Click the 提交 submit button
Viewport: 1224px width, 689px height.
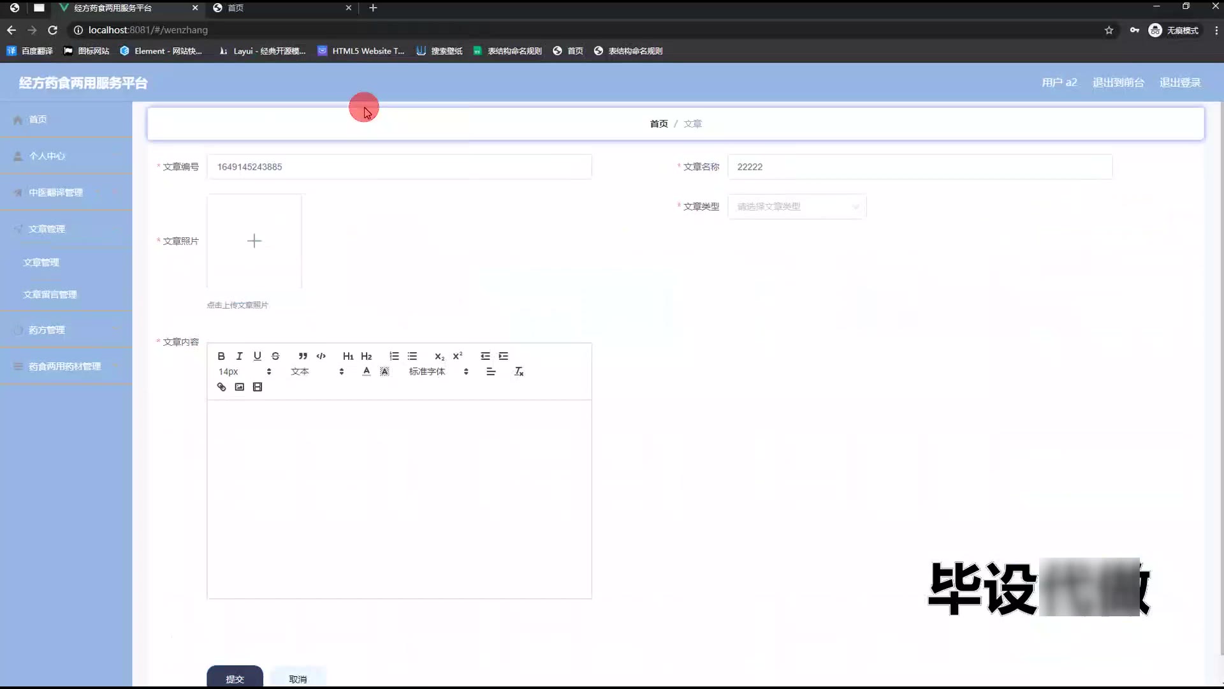pyautogui.click(x=235, y=678)
